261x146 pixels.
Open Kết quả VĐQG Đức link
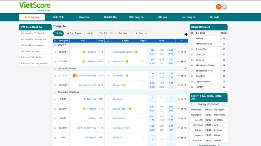point(30,51)
